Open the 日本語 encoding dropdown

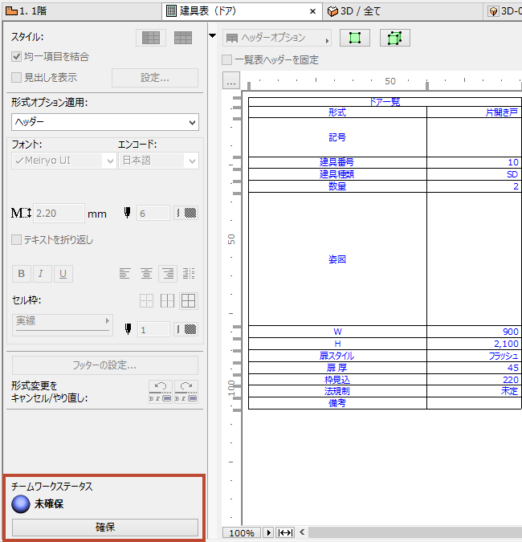[x=159, y=161]
